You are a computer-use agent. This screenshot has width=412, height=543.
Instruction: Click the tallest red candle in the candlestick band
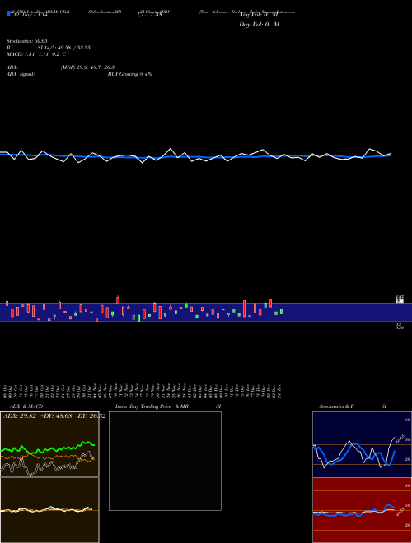245,309
